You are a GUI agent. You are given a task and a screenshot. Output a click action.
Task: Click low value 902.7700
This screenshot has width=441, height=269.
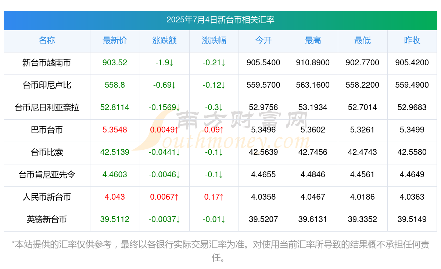tap(362, 63)
